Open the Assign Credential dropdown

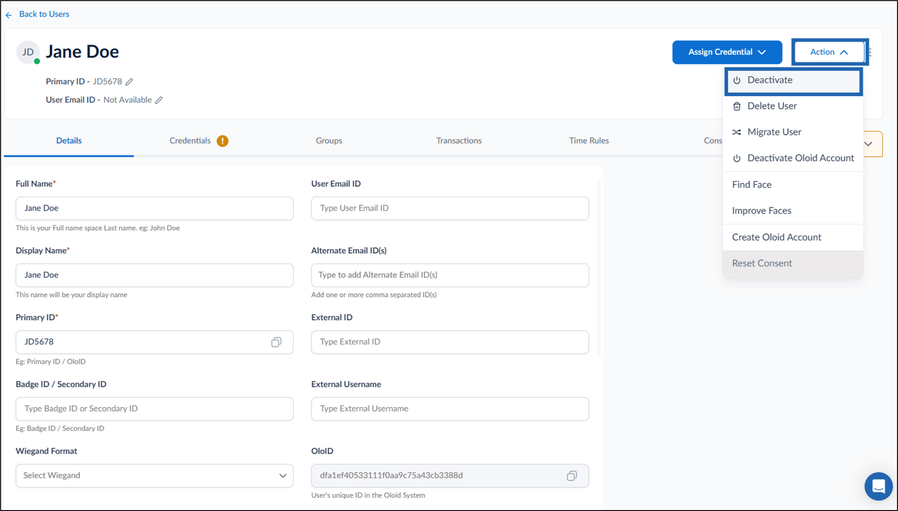tap(727, 52)
